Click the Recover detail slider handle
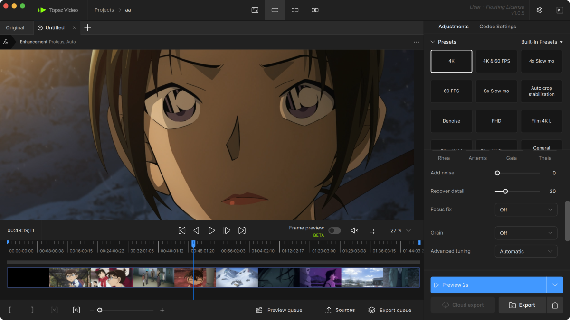Screen dimensions: 570x320 pos(505,191)
